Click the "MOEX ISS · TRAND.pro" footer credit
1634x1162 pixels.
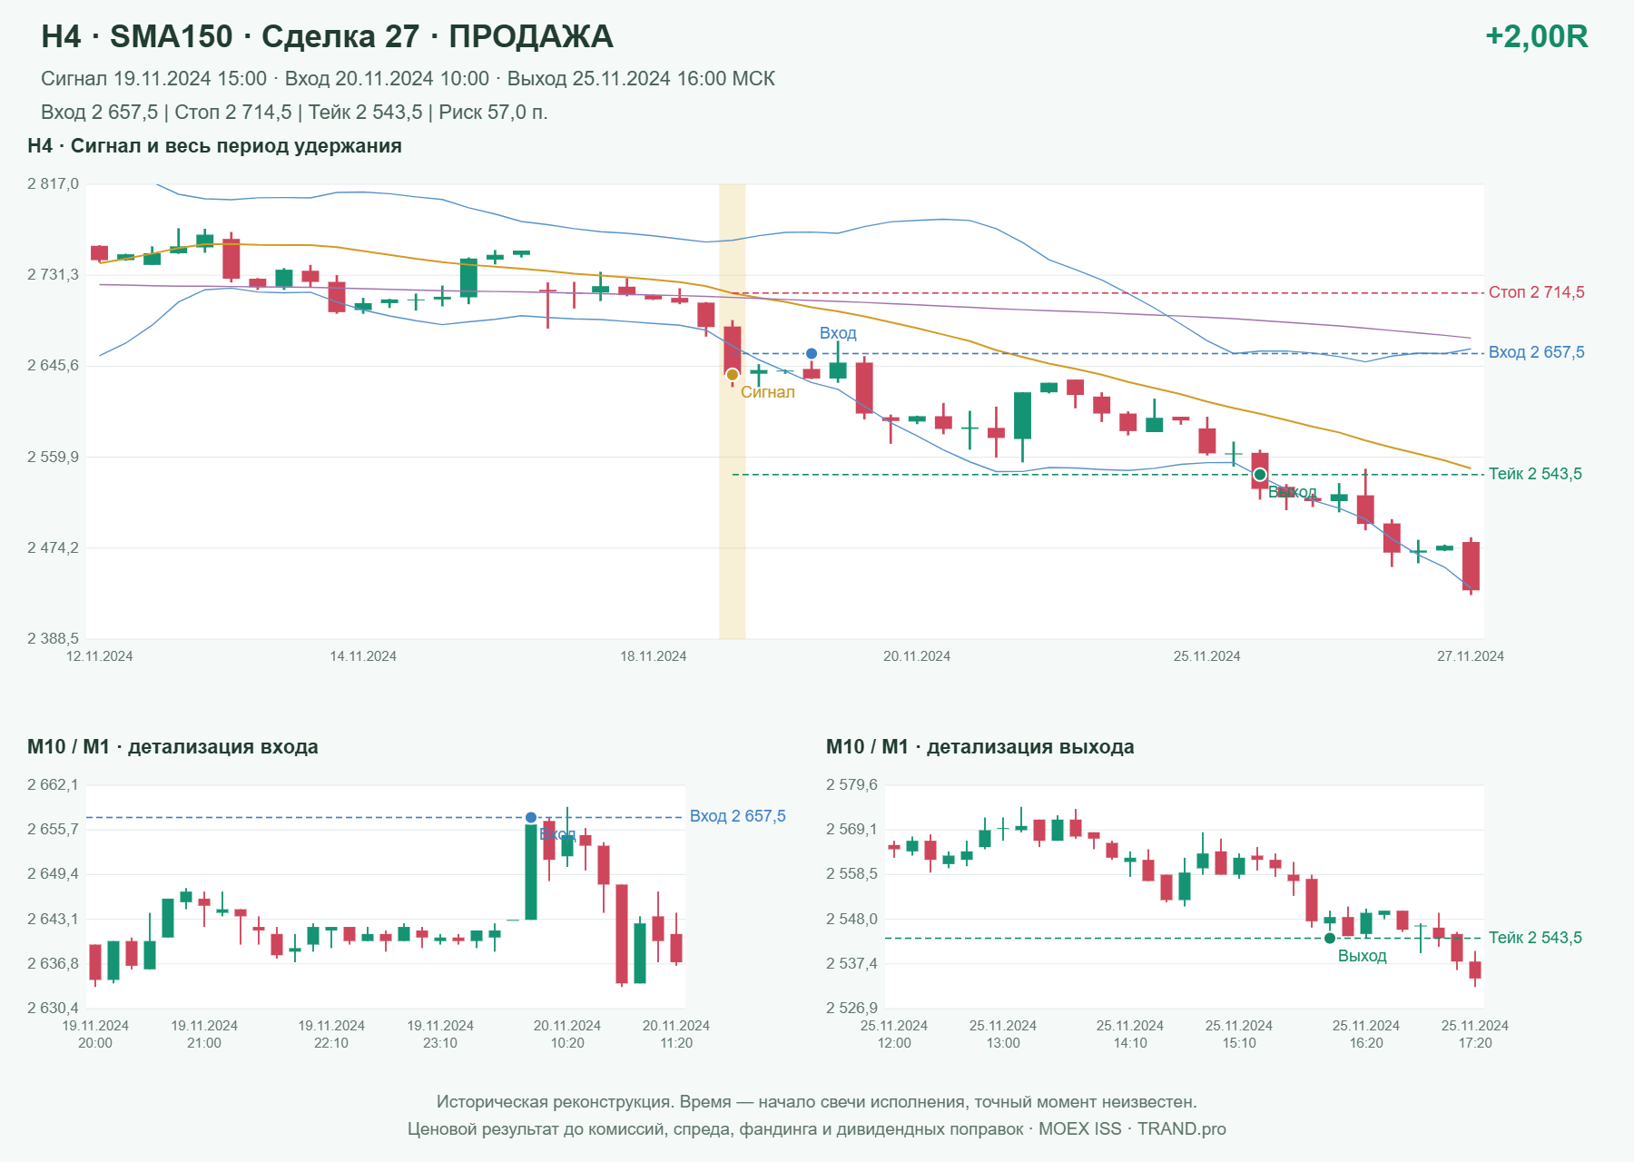[1132, 1129]
